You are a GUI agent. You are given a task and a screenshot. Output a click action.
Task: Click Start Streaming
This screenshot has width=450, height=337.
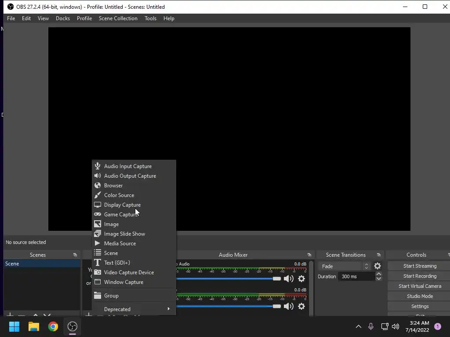420,266
